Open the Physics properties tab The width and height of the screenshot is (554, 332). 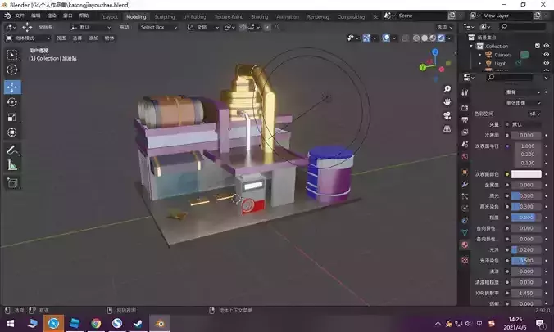[465, 209]
